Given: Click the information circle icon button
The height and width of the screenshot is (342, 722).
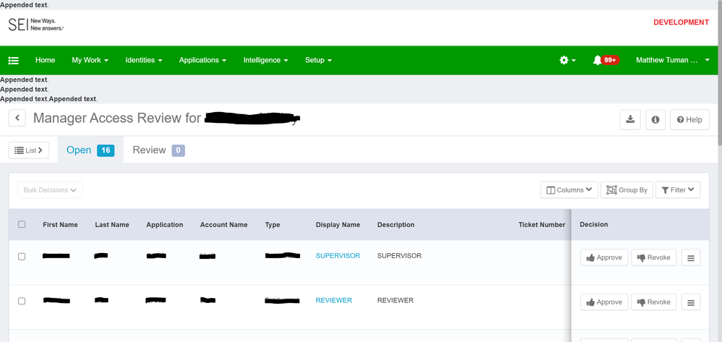Looking at the screenshot, I should coord(656,119).
